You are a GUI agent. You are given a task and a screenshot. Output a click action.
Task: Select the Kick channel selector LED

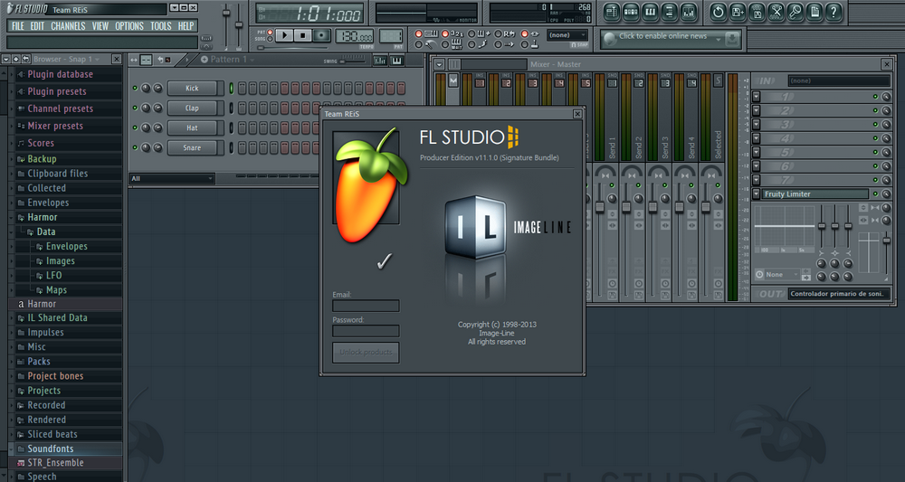(232, 89)
